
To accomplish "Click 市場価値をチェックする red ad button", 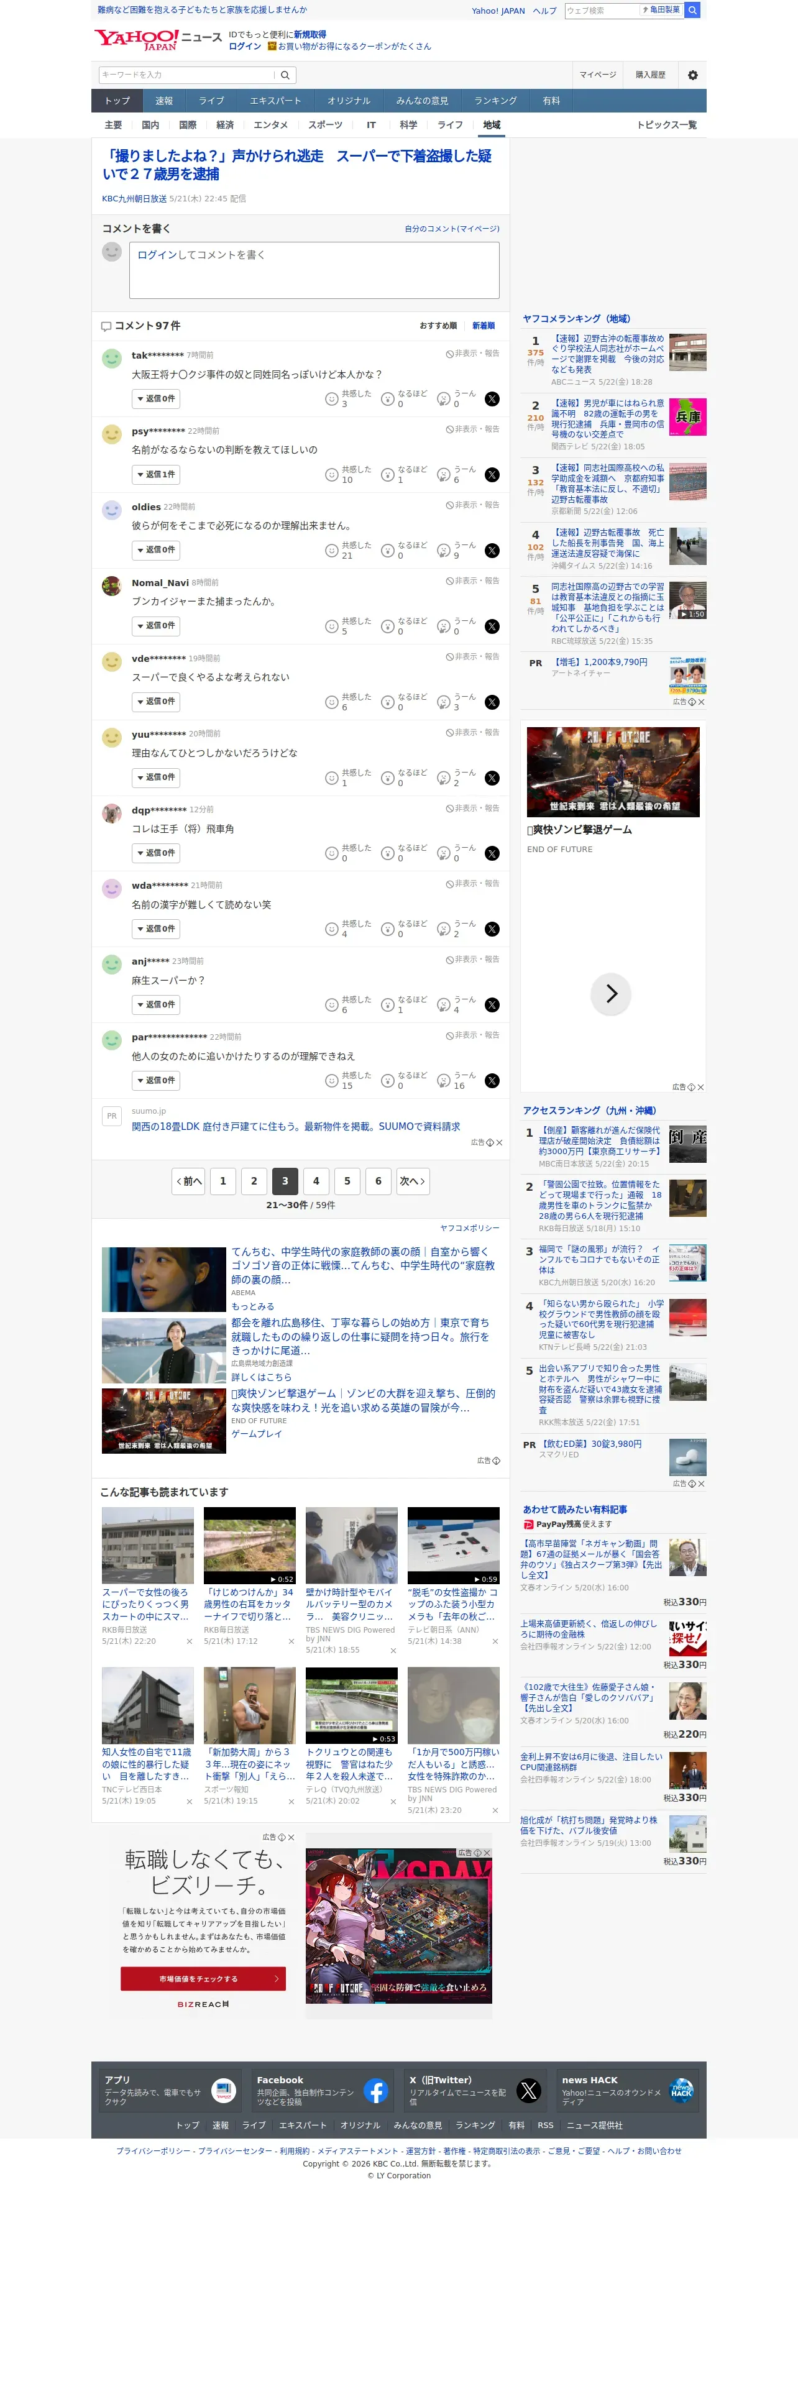I will point(203,1979).
